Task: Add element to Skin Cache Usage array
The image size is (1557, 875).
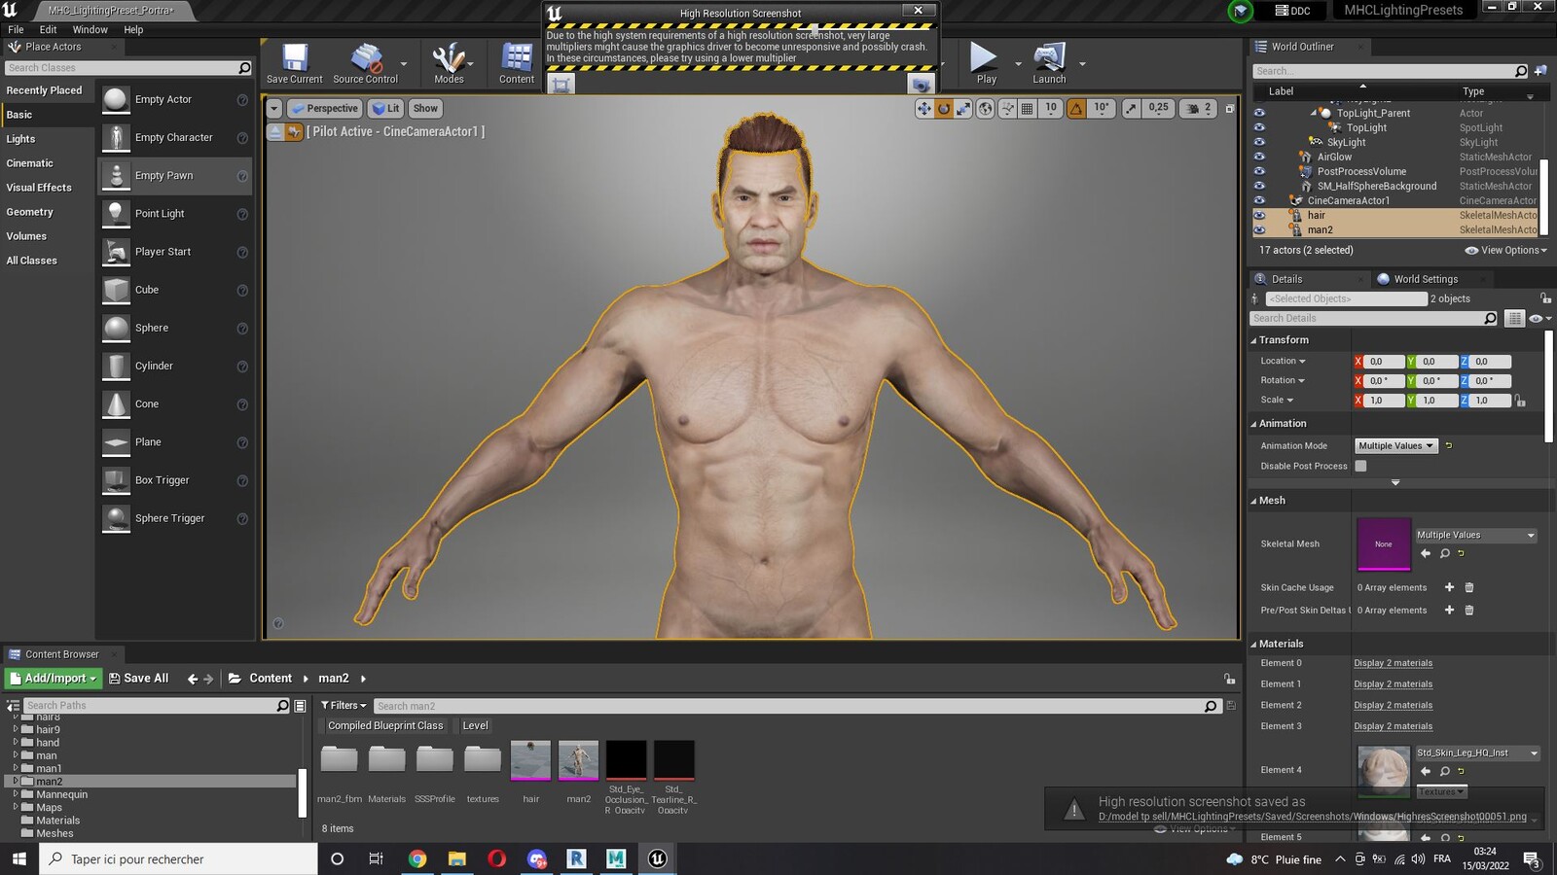Action: click(x=1449, y=587)
